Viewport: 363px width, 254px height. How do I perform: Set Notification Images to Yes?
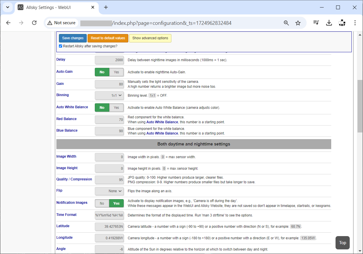coord(116,203)
